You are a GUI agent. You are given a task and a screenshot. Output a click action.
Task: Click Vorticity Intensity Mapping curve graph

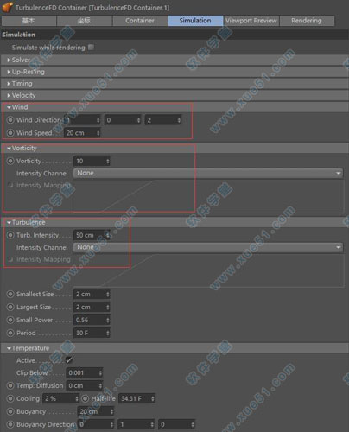(208, 196)
